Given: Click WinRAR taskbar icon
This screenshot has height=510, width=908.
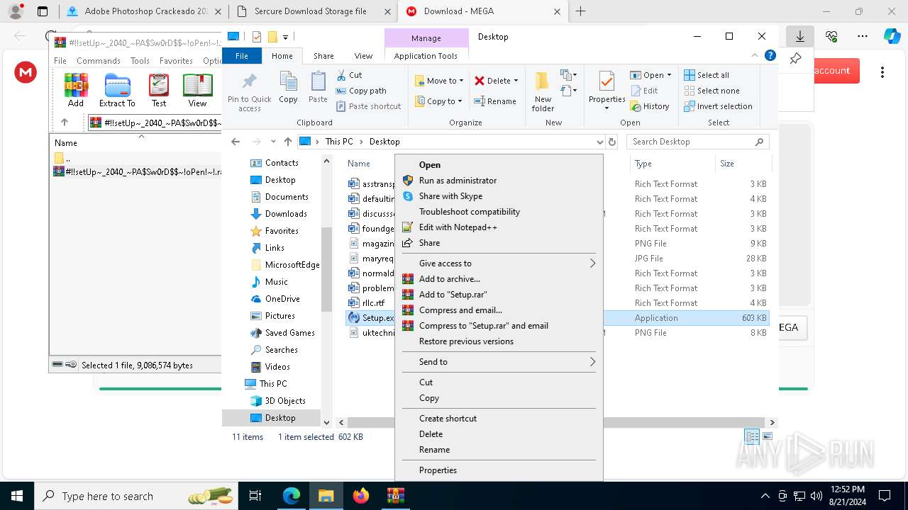Looking at the screenshot, I should click(x=395, y=496).
